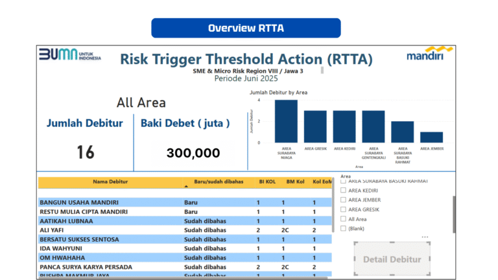Click the sort arrow under Baru/sudah dibahas header
This screenshot has width=498, height=280.
(187, 186)
